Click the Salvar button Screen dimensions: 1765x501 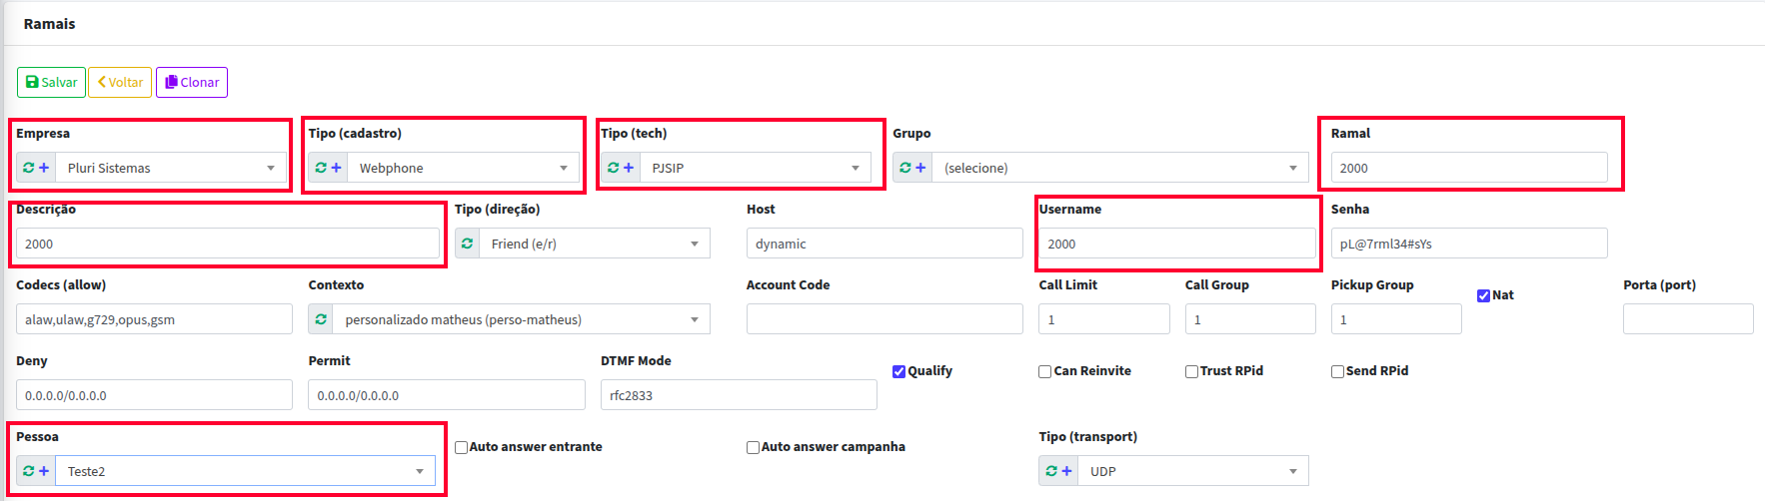[51, 82]
